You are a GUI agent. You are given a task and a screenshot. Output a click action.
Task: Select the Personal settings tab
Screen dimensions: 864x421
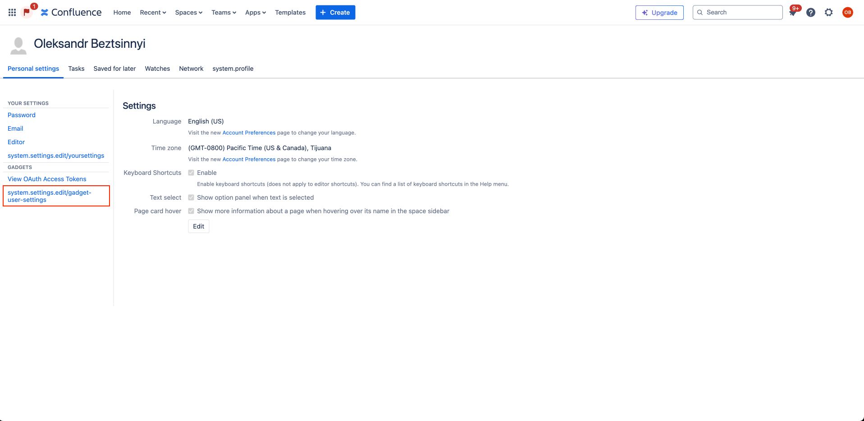point(33,69)
